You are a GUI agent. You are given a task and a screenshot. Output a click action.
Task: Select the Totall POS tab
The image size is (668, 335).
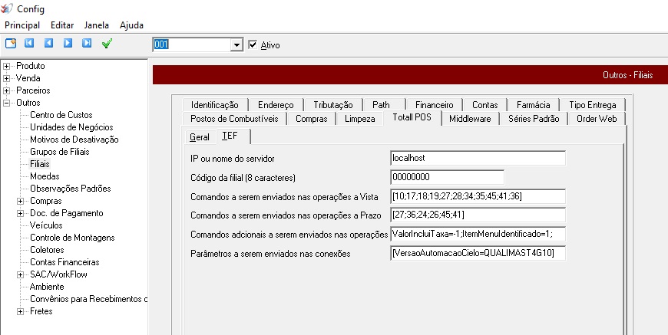tap(412, 117)
